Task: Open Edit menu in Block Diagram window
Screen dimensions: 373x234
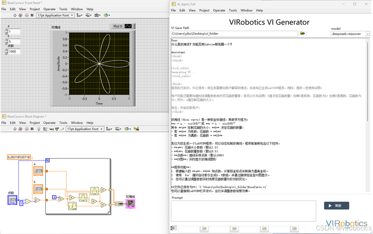Action: tap(13, 123)
